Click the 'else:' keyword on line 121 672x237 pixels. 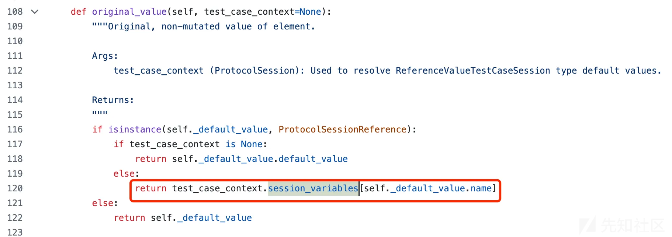point(105,203)
